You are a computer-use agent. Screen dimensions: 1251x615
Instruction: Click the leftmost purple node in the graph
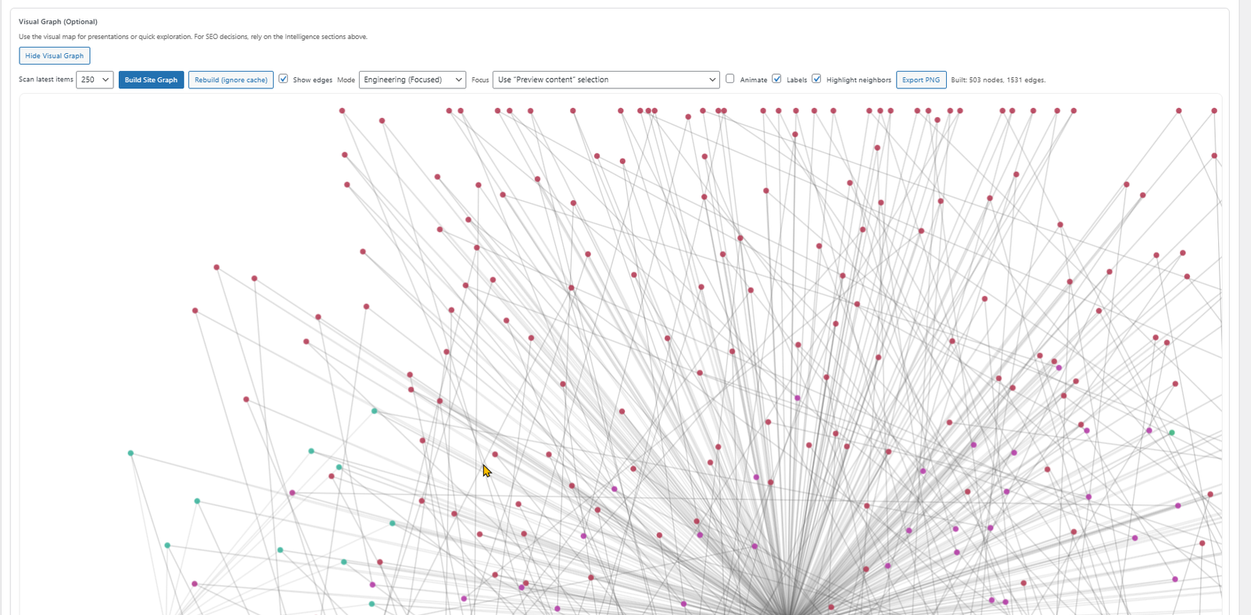coord(195,584)
